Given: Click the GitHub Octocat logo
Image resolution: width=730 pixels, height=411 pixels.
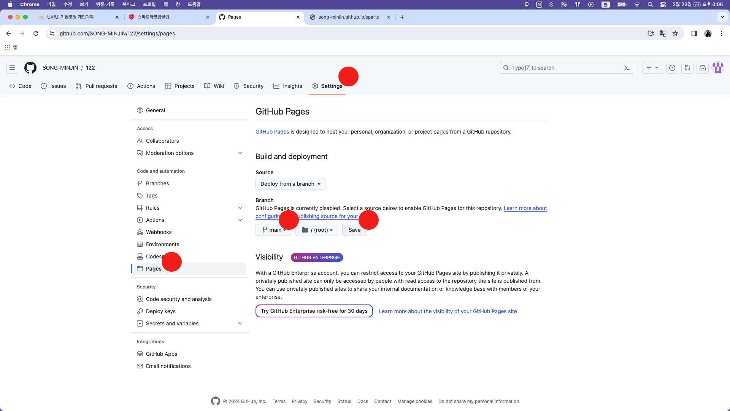Looking at the screenshot, I should pyautogui.click(x=30, y=68).
